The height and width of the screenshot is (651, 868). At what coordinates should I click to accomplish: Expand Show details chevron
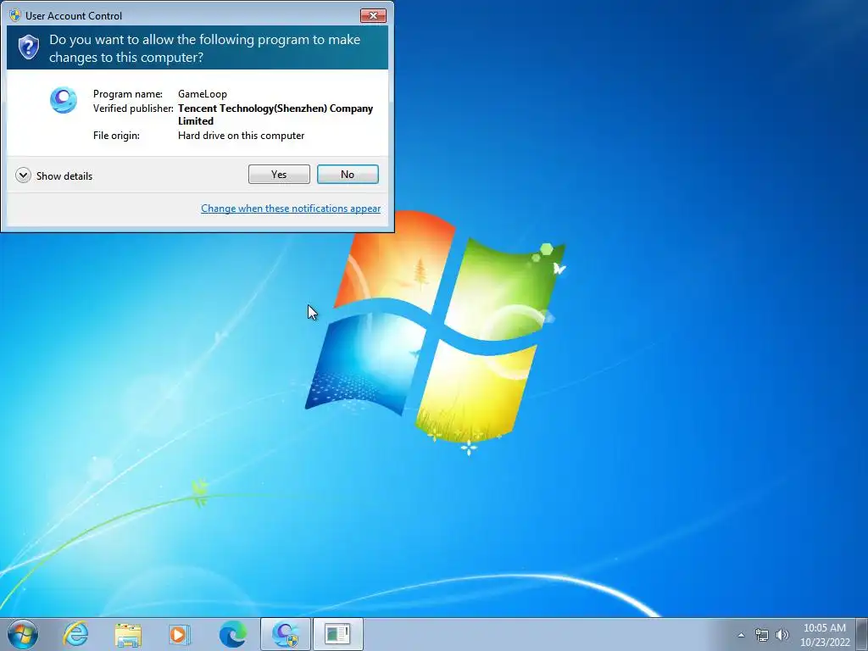(x=23, y=175)
